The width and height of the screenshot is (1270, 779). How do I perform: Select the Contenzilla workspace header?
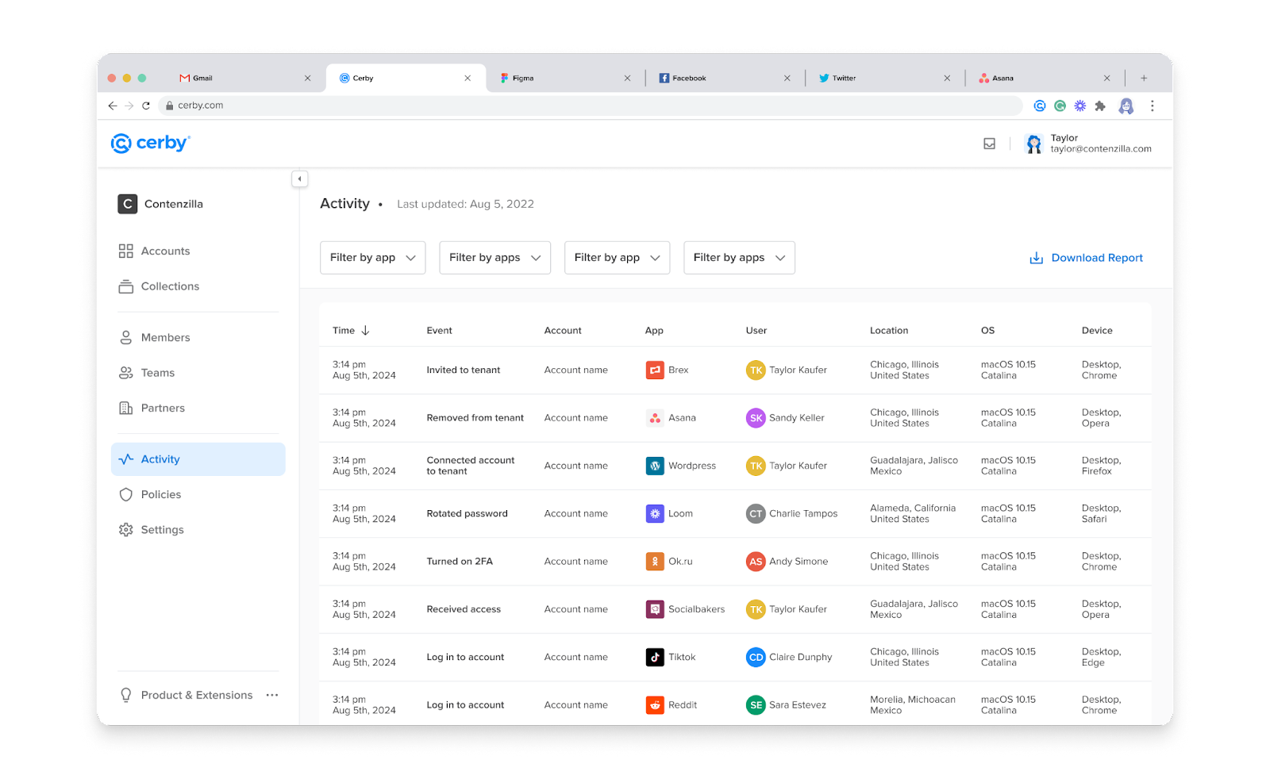pyautogui.click(x=161, y=204)
